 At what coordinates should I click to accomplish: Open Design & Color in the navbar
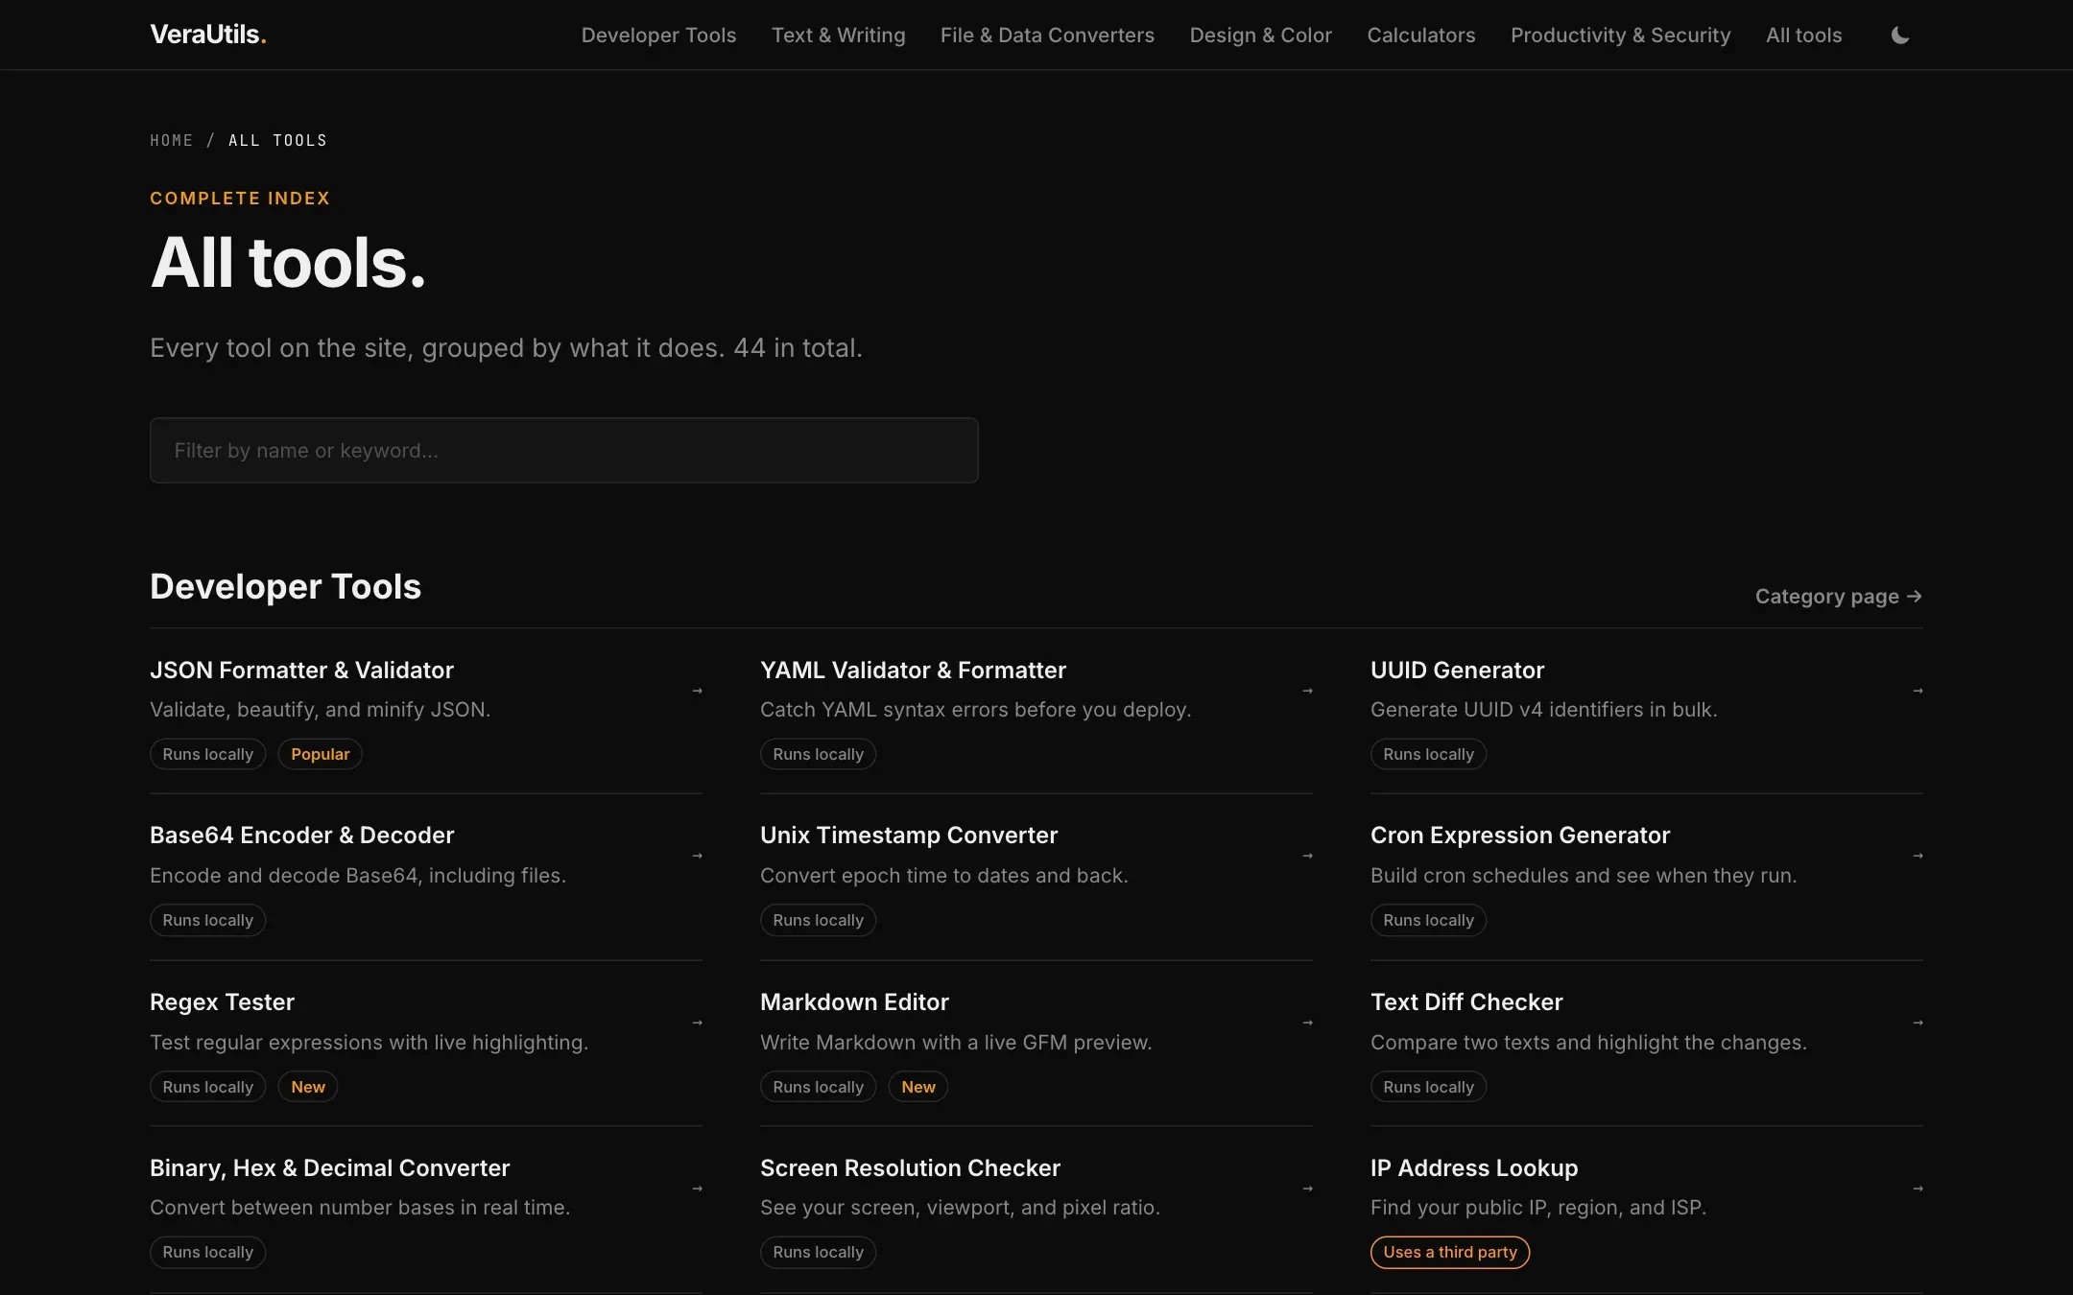pyautogui.click(x=1260, y=35)
